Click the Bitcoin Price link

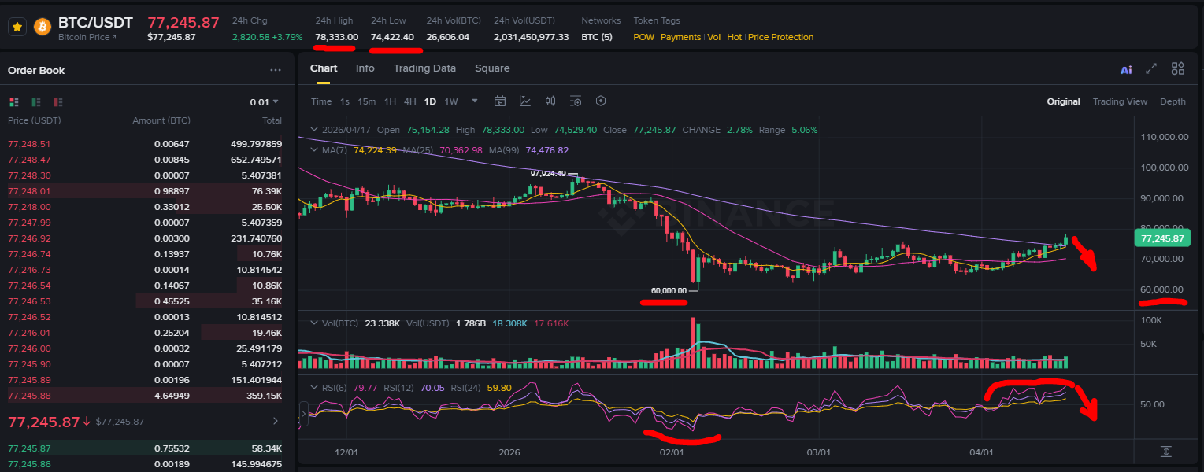(x=87, y=37)
